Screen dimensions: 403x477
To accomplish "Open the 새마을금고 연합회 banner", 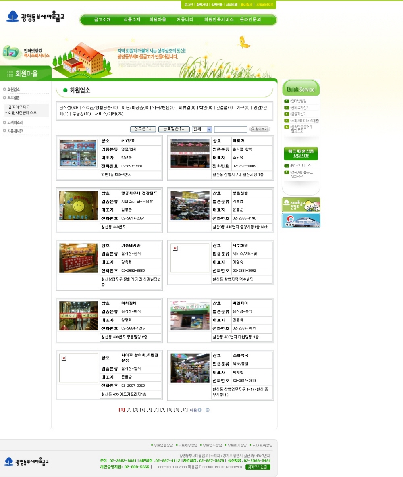I will click(301, 204).
